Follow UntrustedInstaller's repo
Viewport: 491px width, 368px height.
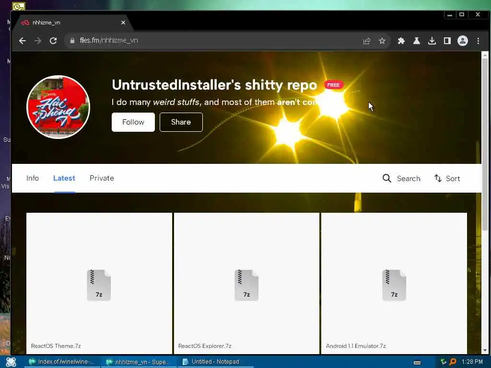click(x=133, y=122)
